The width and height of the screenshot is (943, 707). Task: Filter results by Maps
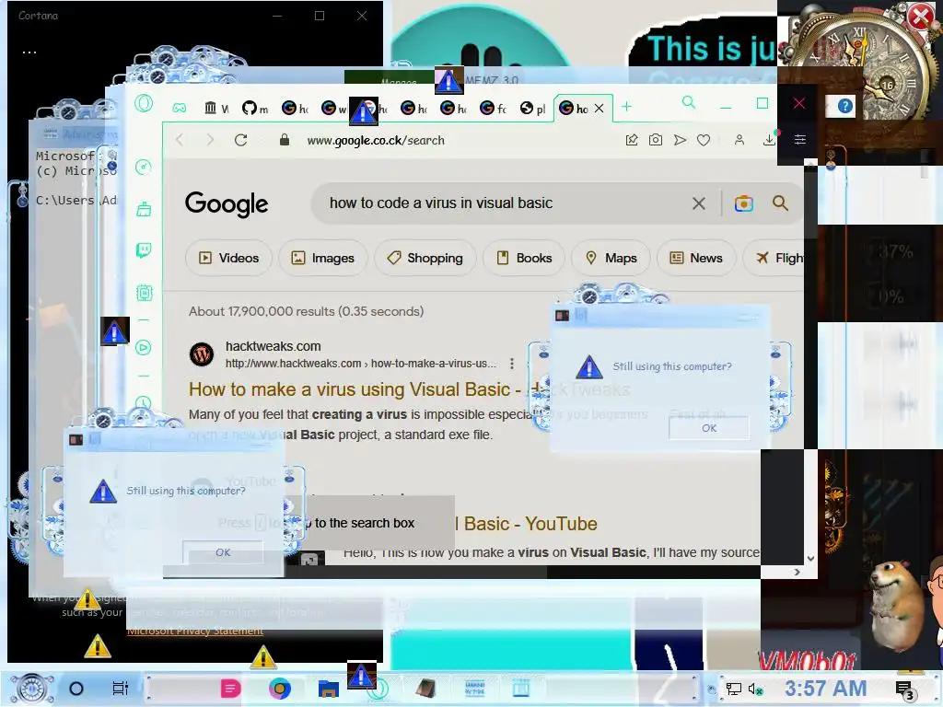click(x=611, y=258)
